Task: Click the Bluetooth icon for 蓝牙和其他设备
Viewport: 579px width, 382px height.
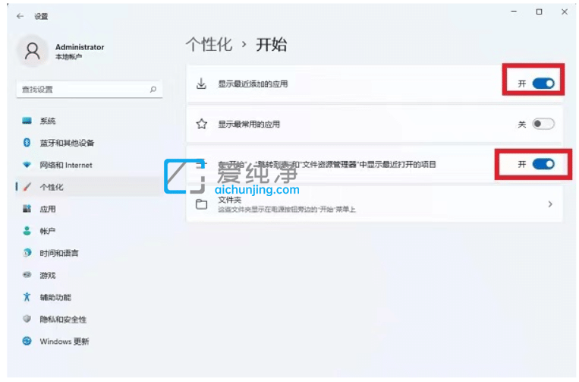Action: point(27,143)
